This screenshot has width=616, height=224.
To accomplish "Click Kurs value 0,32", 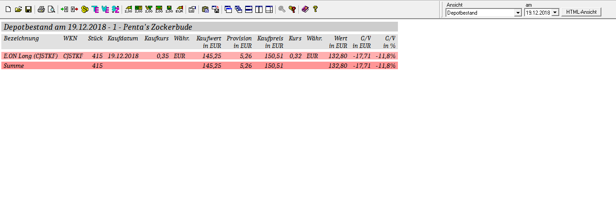I will 295,56.
